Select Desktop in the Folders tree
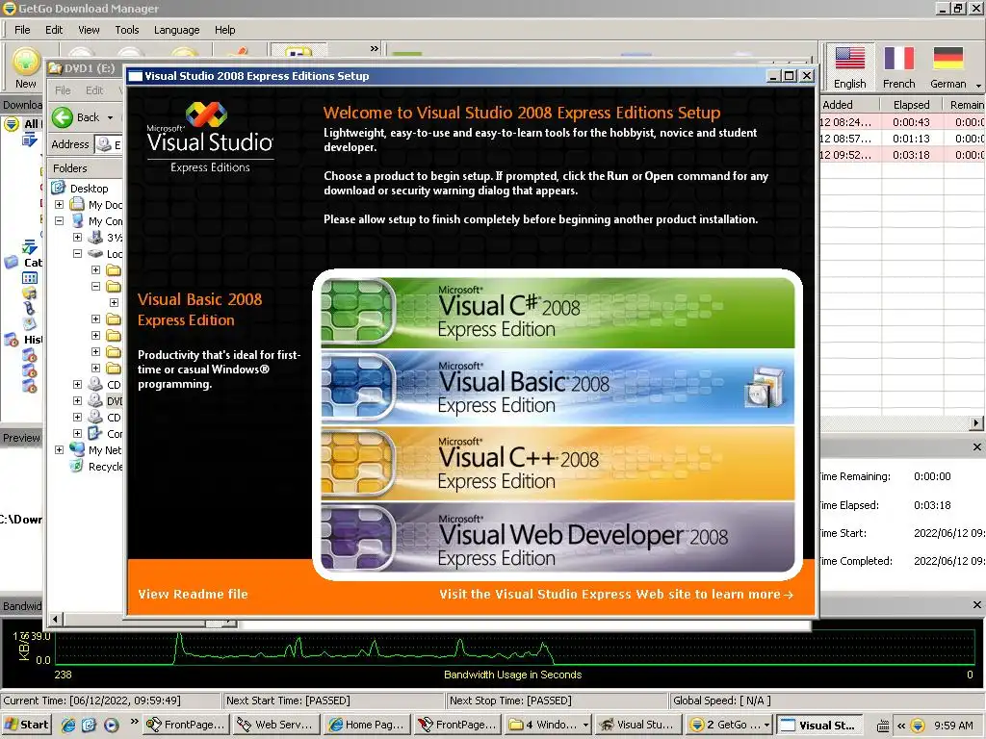The height and width of the screenshot is (739, 986). [89, 188]
